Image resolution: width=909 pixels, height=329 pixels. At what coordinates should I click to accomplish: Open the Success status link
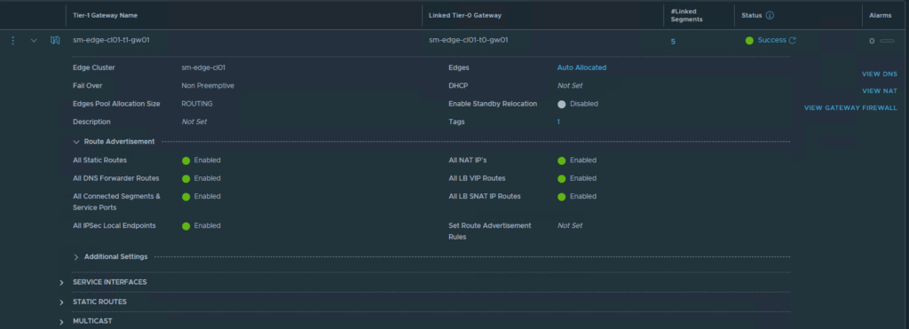(771, 40)
